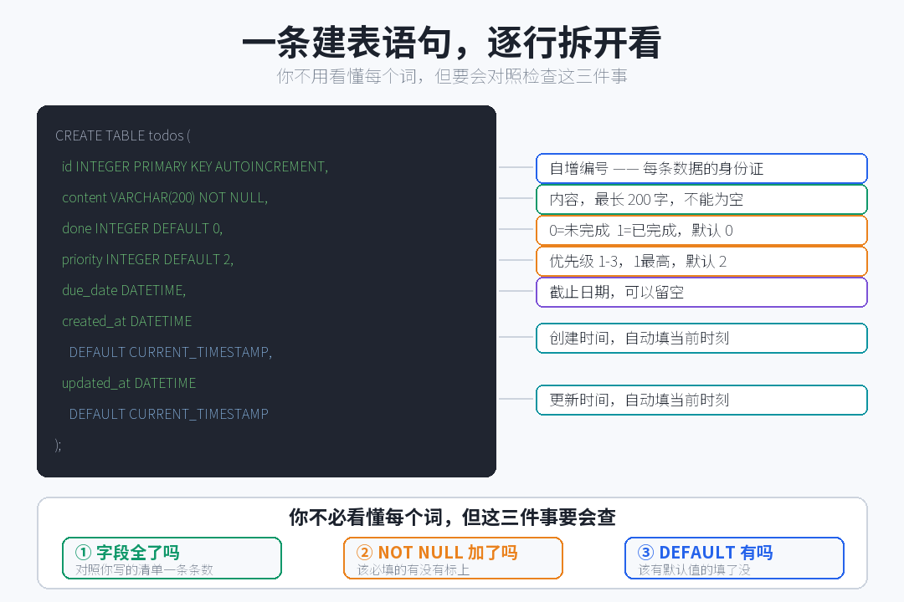Select DEFAULT CURRENT_TIMESTAMP line below created_at
The width and height of the screenshot is (904, 602).
click(x=171, y=352)
